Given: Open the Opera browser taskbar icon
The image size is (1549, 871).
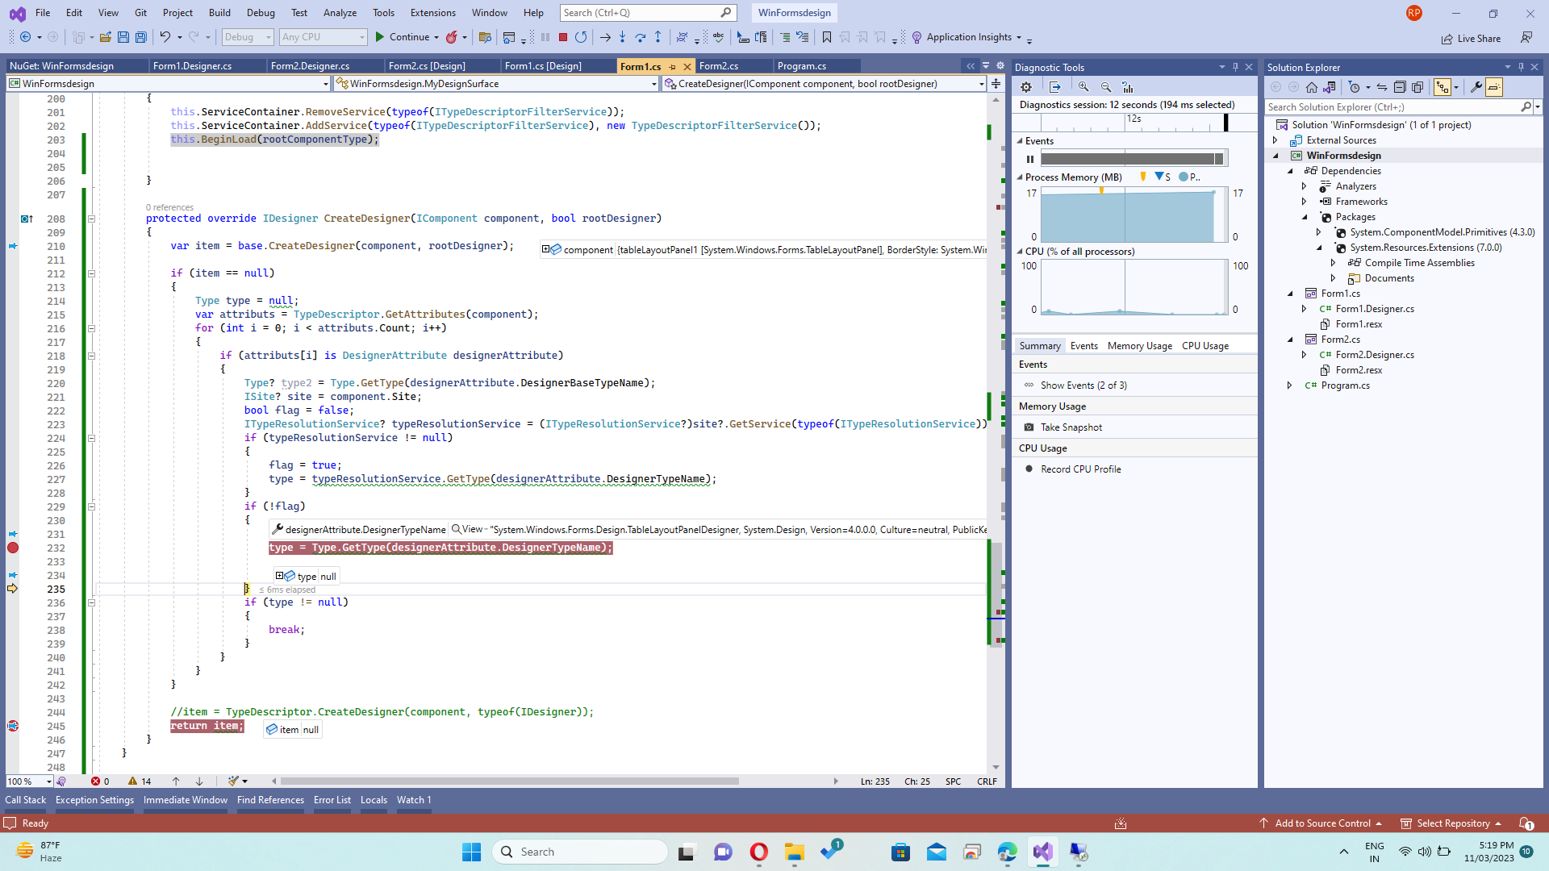Looking at the screenshot, I should (x=758, y=852).
